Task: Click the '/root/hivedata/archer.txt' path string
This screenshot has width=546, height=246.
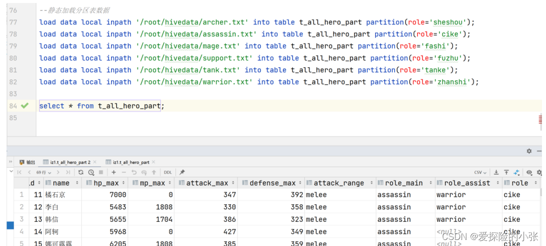Action: pos(192,22)
